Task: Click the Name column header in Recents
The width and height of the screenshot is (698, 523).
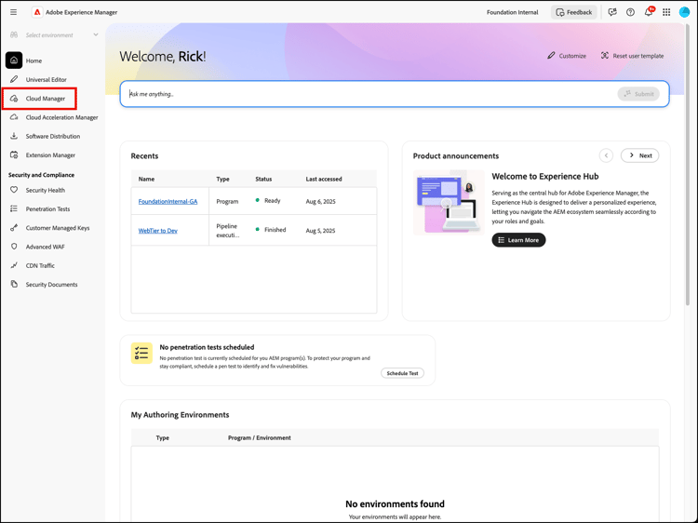Action: click(146, 179)
